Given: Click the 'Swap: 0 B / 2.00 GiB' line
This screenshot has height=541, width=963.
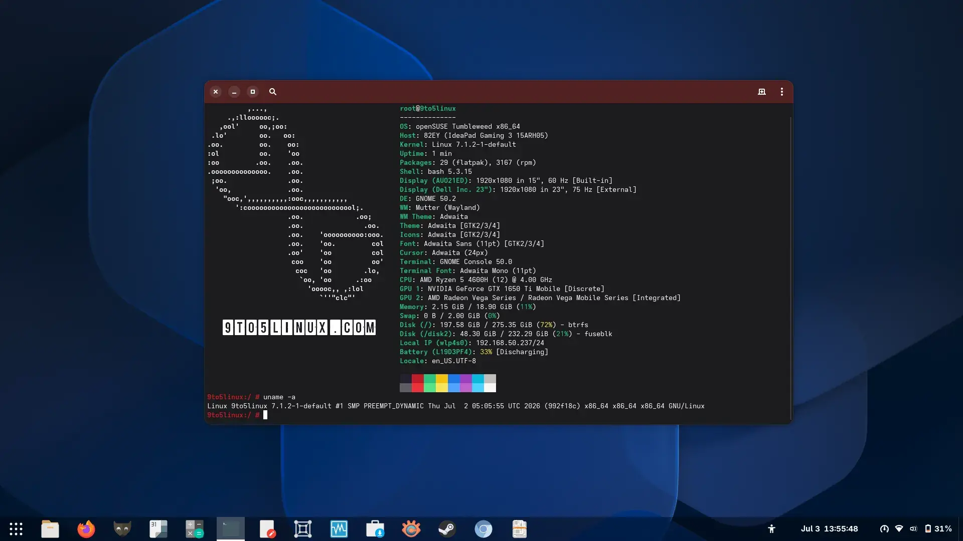Looking at the screenshot, I should coord(450,316).
